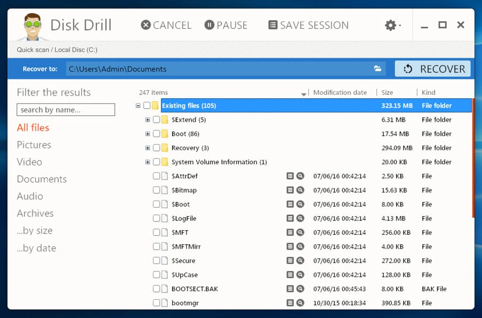Open the settings gear menu
This screenshot has height=318, width=482.
[x=392, y=25]
